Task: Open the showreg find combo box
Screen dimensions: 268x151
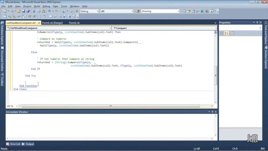Action: tap(160, 11)
